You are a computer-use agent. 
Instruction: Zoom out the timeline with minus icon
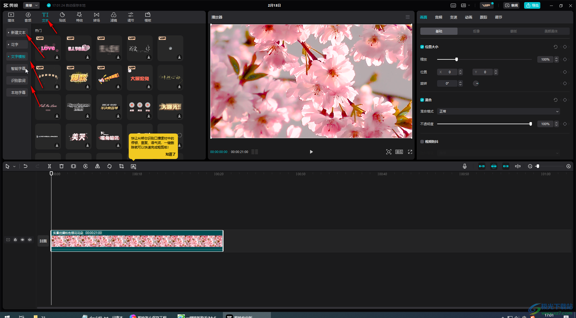(530, 166)
